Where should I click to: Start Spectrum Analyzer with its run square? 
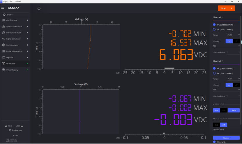click(27, 26)
